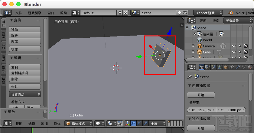Expand the Cube item in outliner
Screen dimensions: 254x133
(193, 52)
